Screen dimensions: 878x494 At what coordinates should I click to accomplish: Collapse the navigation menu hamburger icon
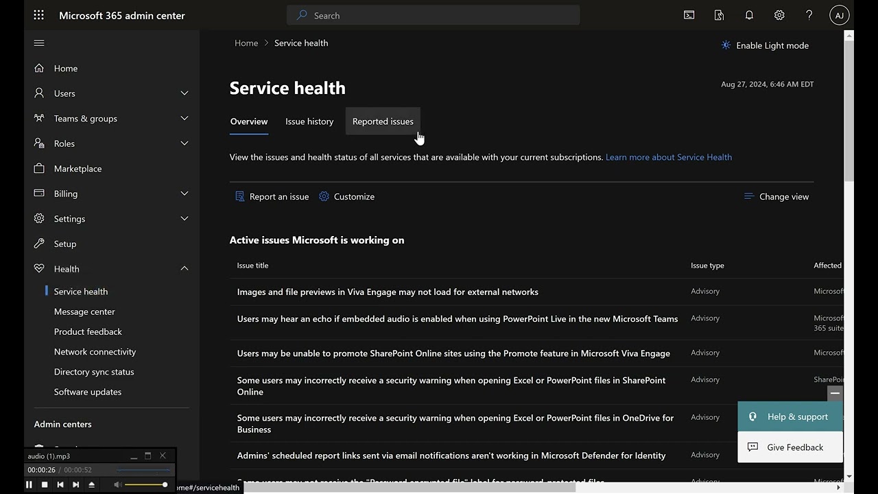tap(39, 43)
